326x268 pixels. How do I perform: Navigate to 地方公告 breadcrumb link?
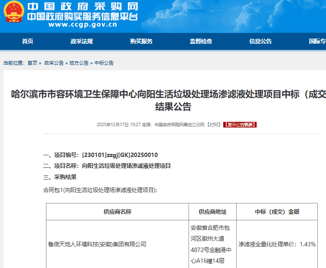coord(79,63)
